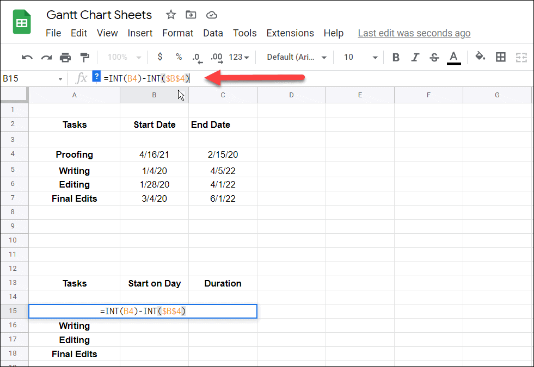Select the cell containing 4/16/21
534x367 pixels.
click(154, 154)
